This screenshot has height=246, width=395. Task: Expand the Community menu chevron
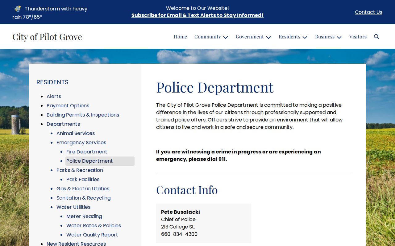tap(226, 37)
